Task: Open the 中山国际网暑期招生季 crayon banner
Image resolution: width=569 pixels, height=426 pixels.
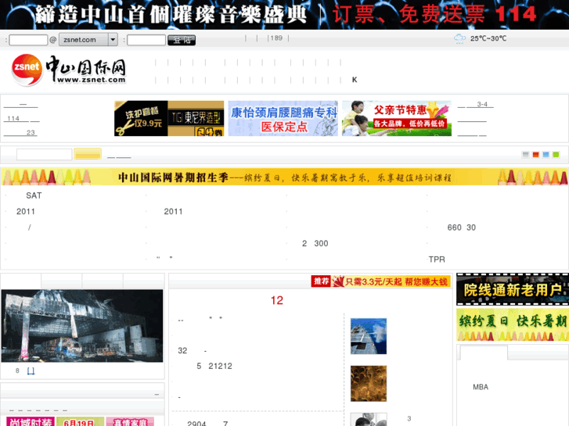Action: point(285,177)
